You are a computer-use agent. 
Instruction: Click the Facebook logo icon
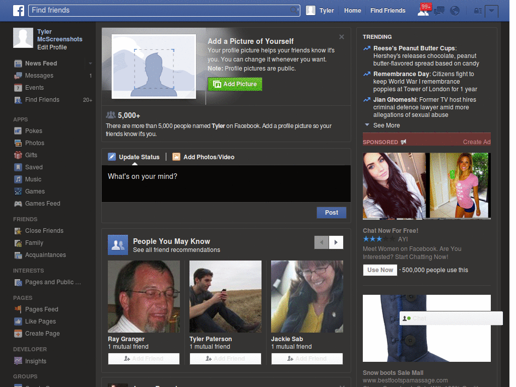pos(19,11)
